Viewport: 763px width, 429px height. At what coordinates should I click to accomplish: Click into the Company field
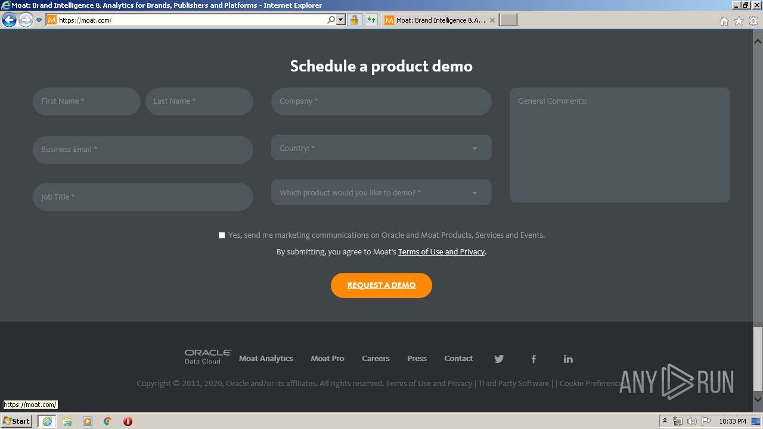coord(381,101)
